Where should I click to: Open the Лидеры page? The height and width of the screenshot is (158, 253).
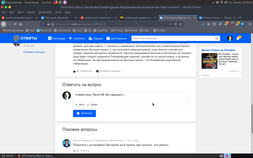(96, 38)
